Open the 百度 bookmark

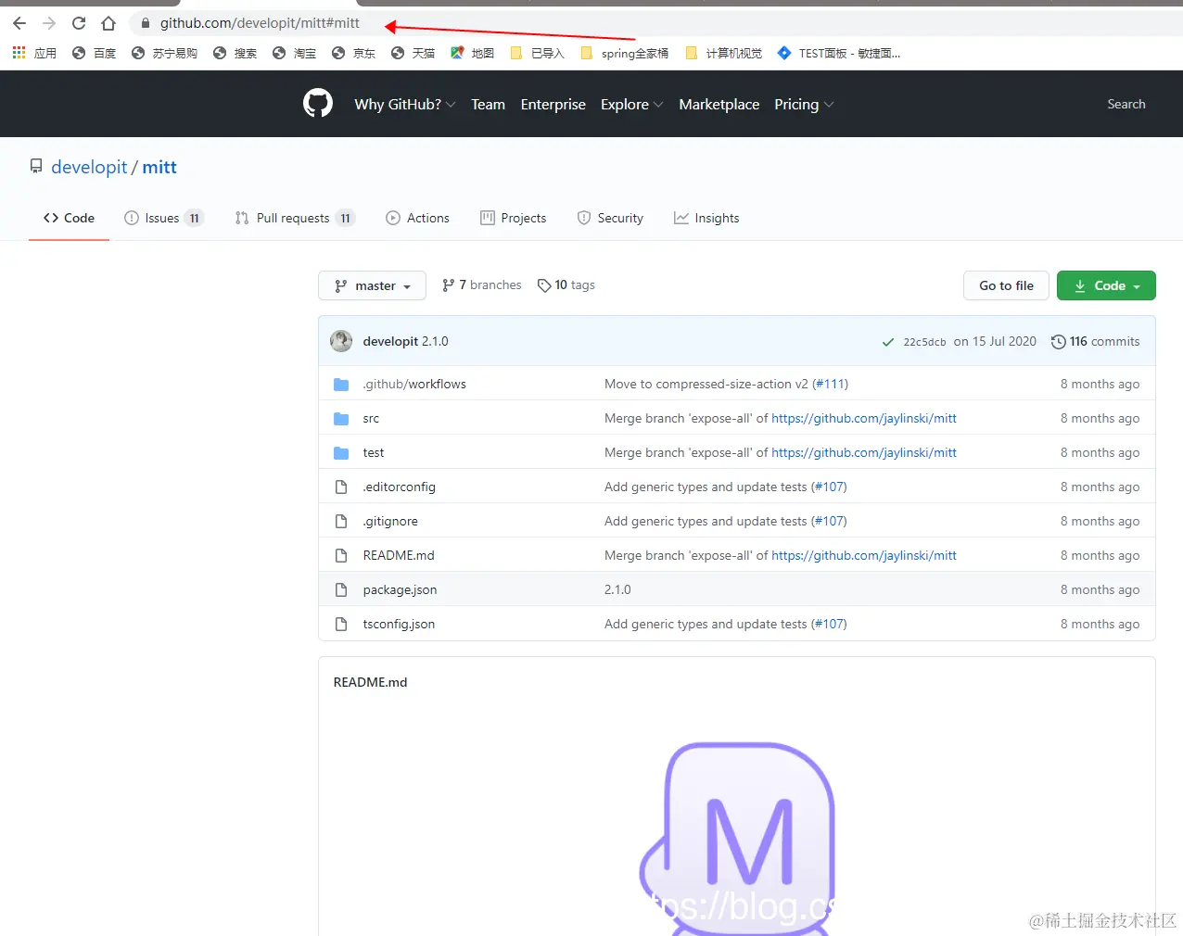coord(95,53)
